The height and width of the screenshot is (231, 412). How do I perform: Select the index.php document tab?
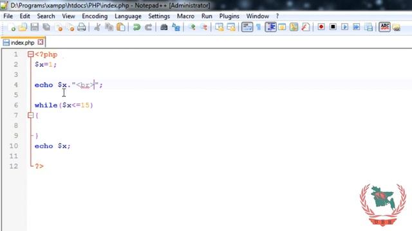click(23, 42)
